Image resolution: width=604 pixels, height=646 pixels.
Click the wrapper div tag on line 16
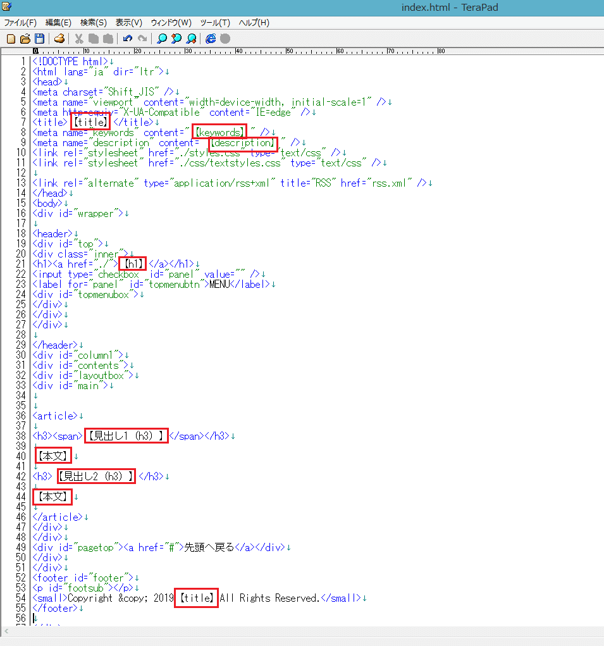click(78, 213)
